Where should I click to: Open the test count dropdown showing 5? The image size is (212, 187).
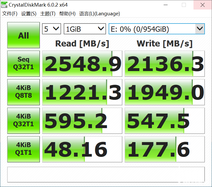pyautogui.click(x=51, y=29)
